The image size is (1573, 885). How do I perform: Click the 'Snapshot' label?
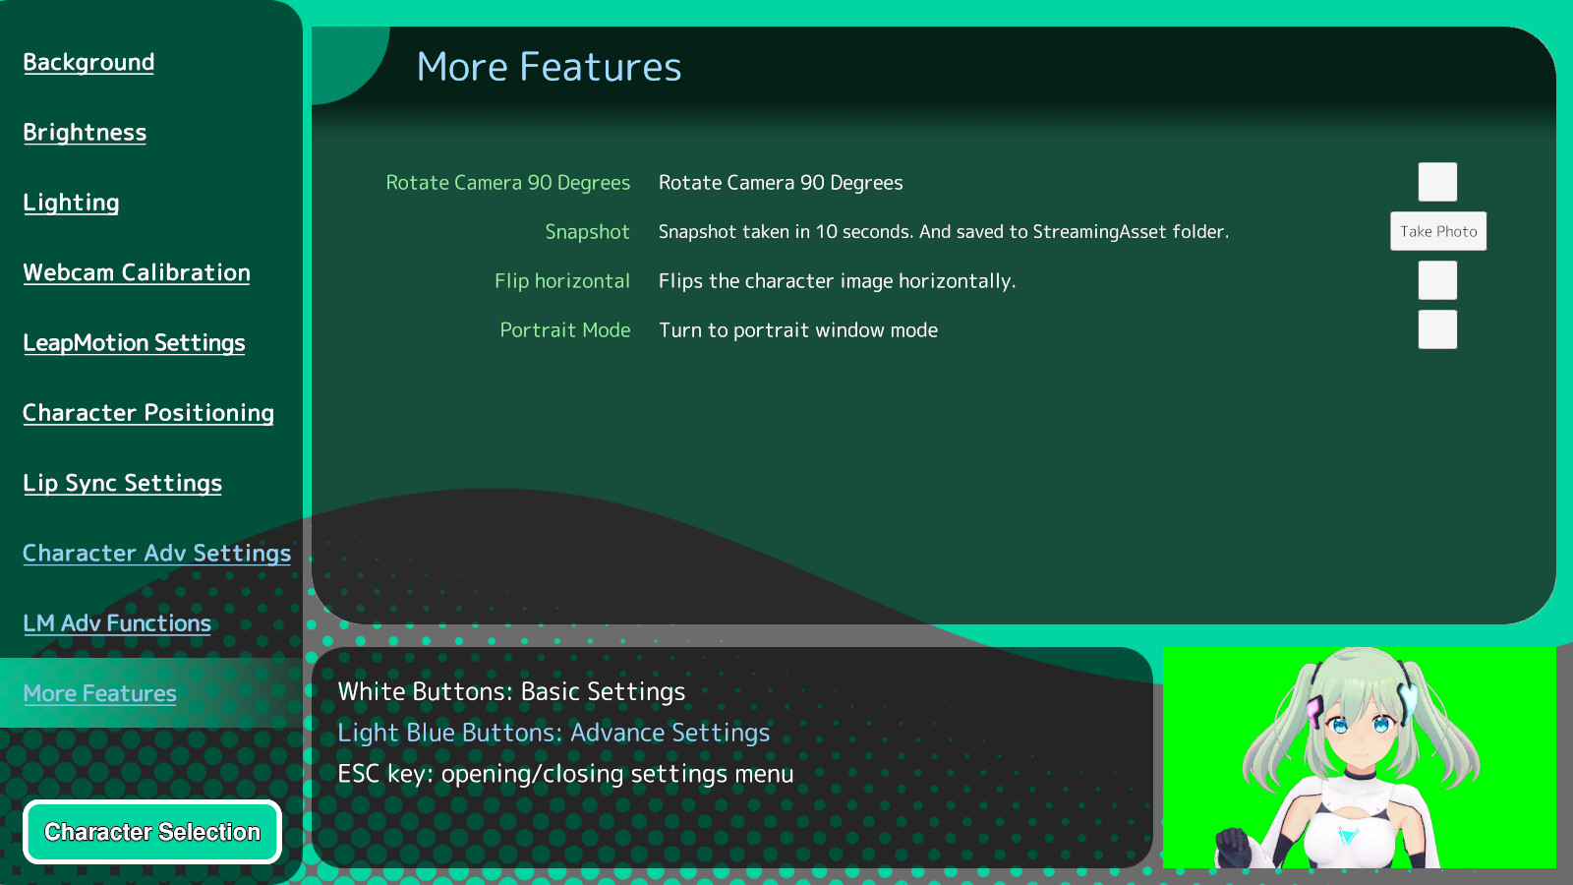(587, 232)
